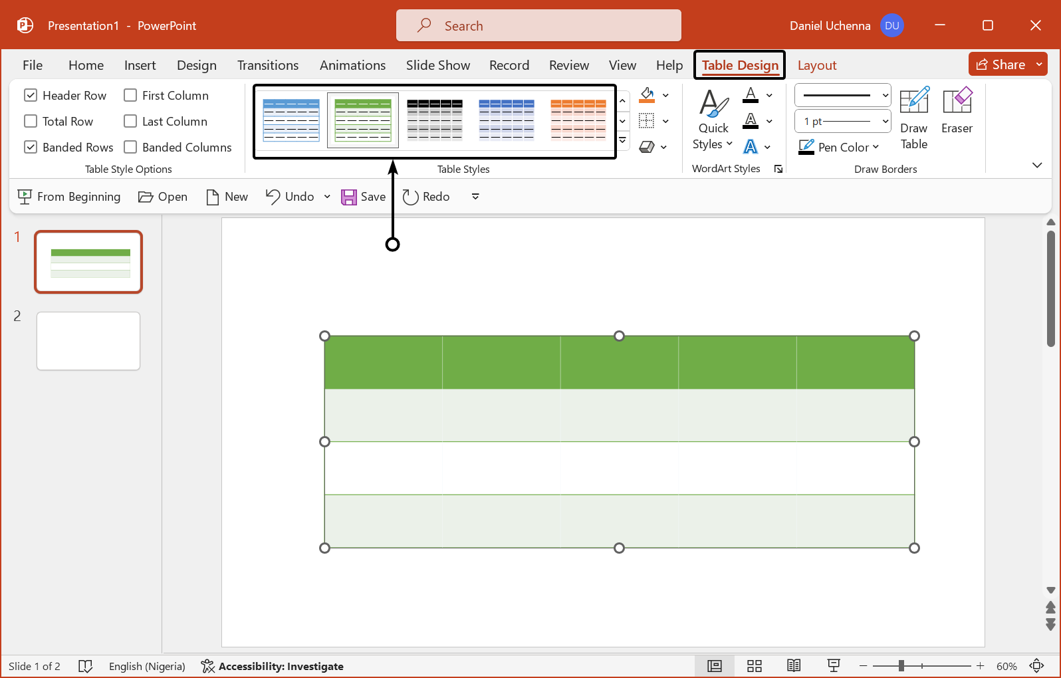The width and height of the screenshot is (1061, 678).
Task: Disable the Header Row checkbox
Action: coord(31,96)
